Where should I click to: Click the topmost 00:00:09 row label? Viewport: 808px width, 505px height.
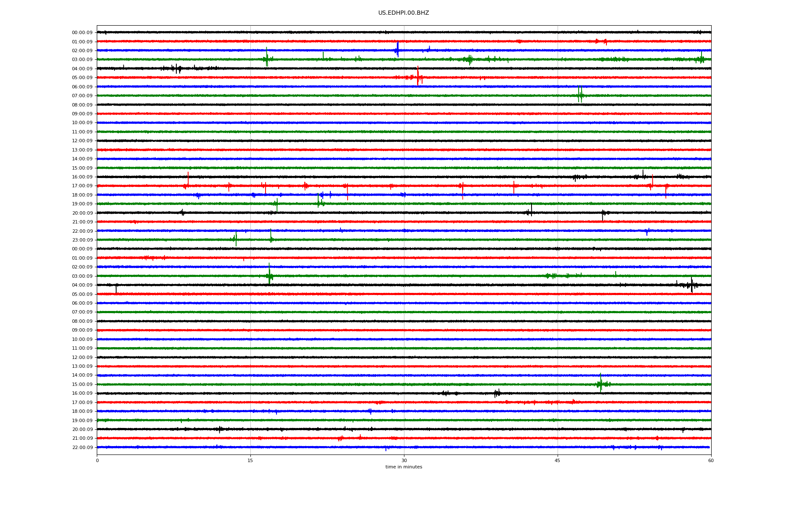click(x=82, y=32)
